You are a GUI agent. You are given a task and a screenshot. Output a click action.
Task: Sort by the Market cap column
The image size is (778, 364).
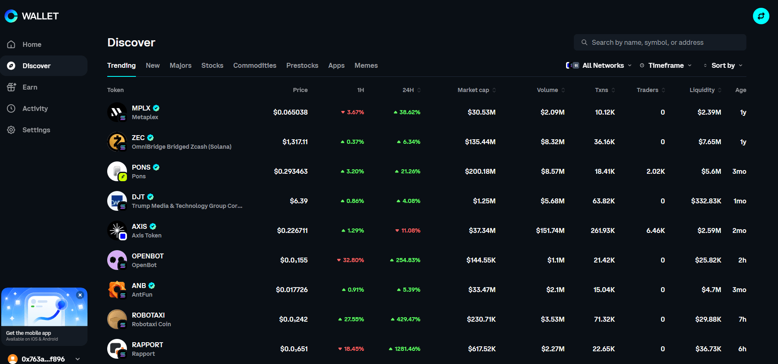[477, 90]
